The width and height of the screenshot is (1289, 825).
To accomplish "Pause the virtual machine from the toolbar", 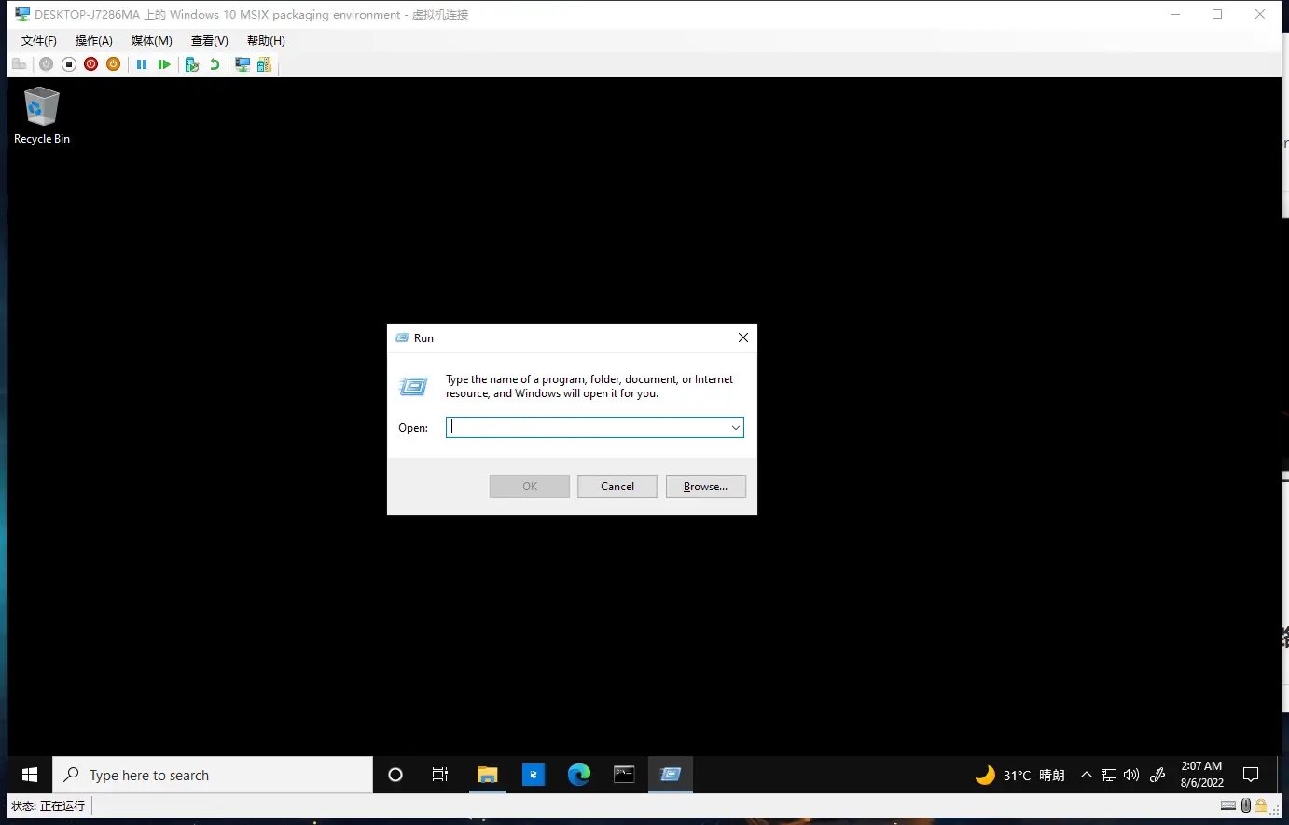I will pos(142,64).
